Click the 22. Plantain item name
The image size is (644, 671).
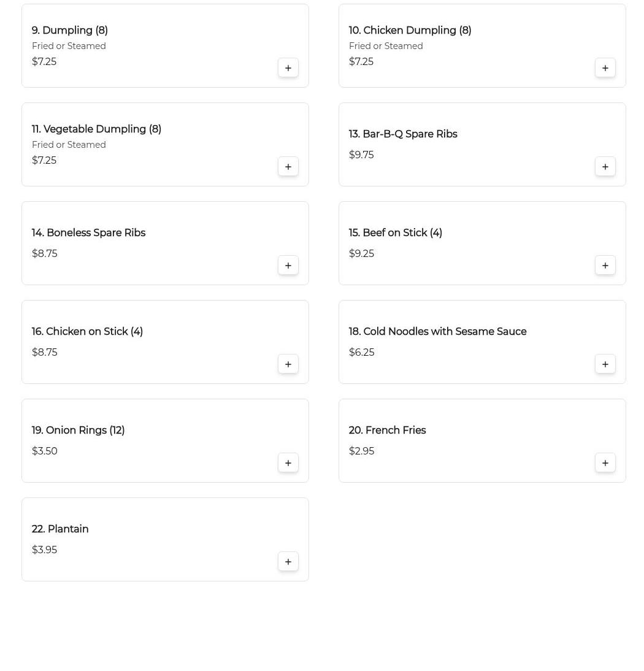pos(60,529)
